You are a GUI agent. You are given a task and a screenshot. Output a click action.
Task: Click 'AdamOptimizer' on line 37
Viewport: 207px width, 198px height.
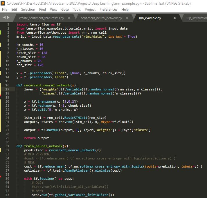click(x=77, y=170)
